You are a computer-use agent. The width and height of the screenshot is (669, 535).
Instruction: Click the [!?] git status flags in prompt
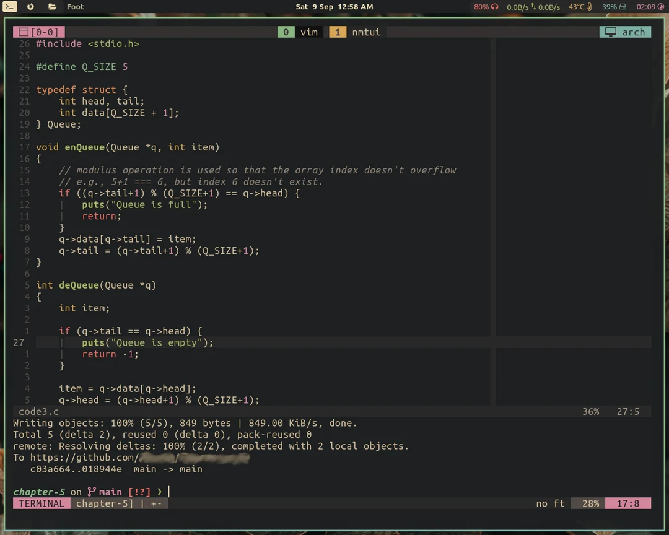(139, 492)
